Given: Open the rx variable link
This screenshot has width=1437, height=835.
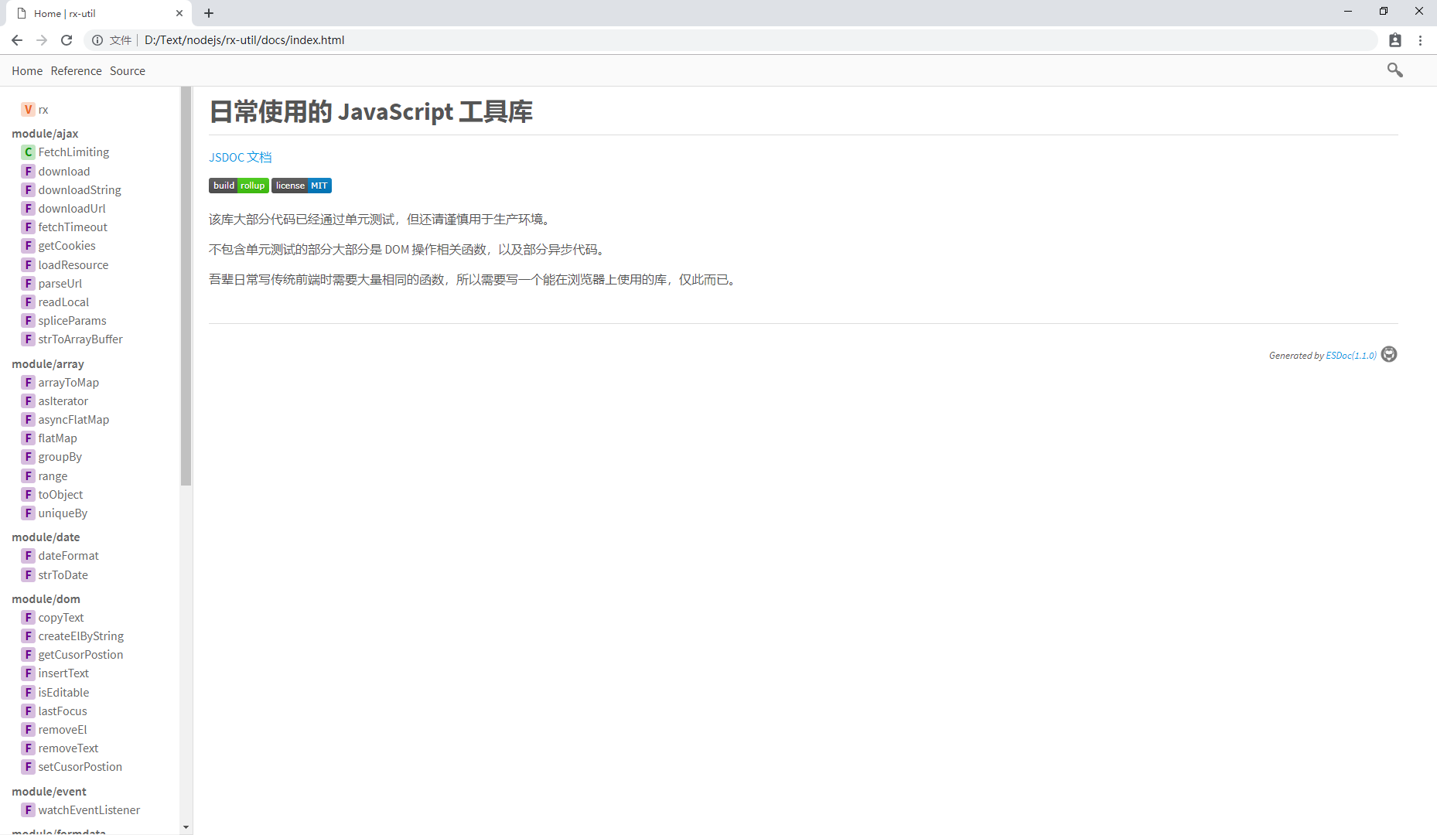Looking at the screenshot, I should (x=43, y=110).
